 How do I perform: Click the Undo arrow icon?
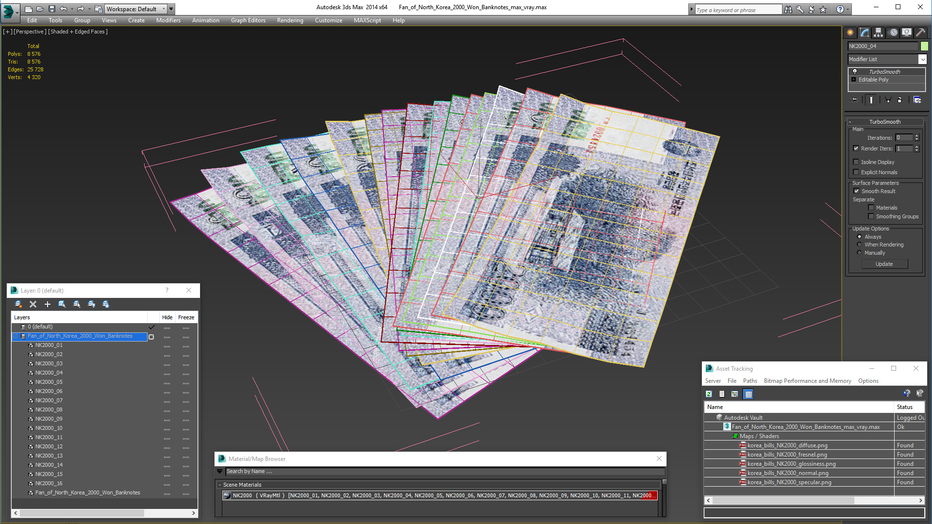click(63, 9)
